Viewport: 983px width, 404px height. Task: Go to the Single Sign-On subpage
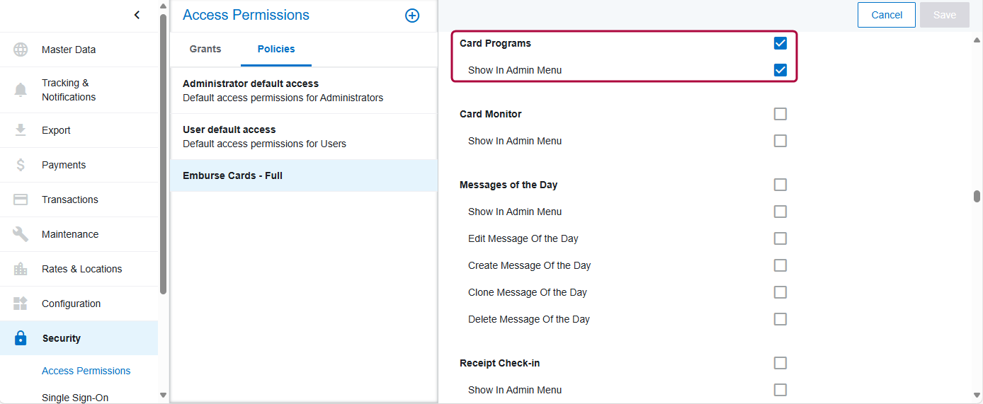click(x=75, y=398)
